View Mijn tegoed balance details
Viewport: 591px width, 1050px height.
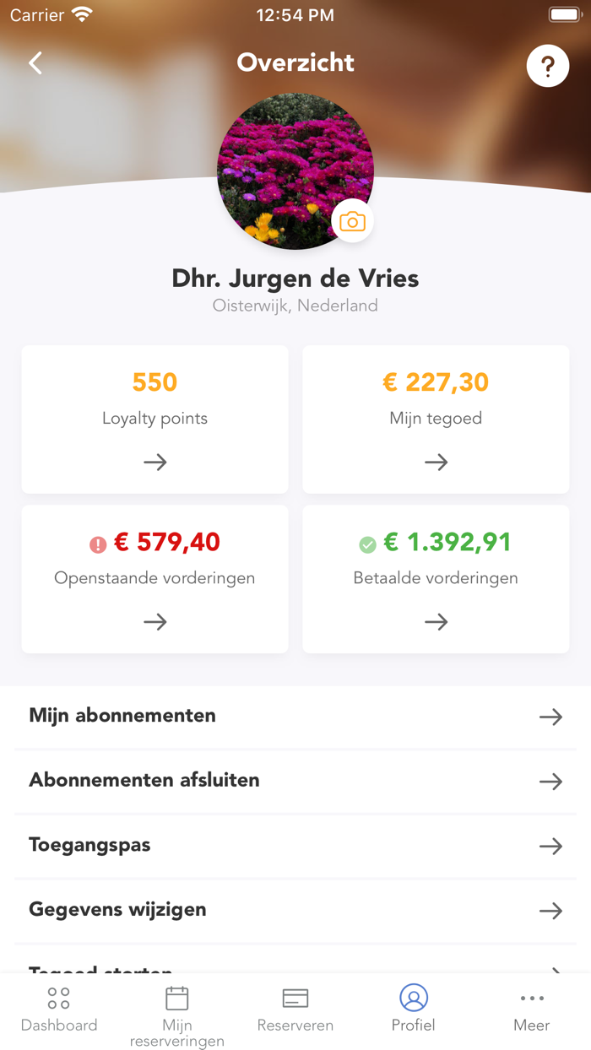click(x=436, y=419)
